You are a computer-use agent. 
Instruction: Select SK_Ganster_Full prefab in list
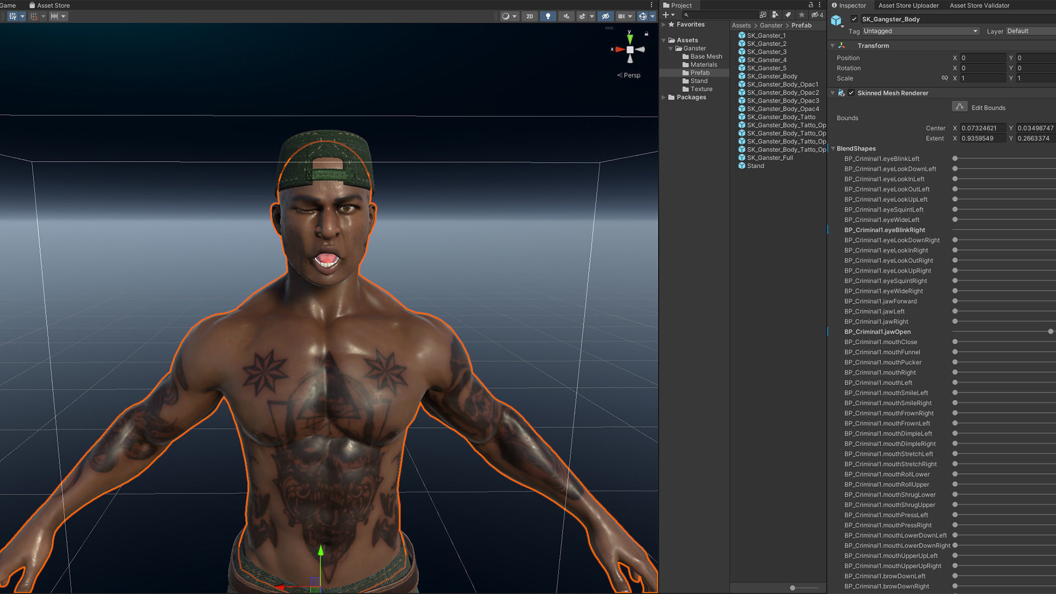click(769, 158)
